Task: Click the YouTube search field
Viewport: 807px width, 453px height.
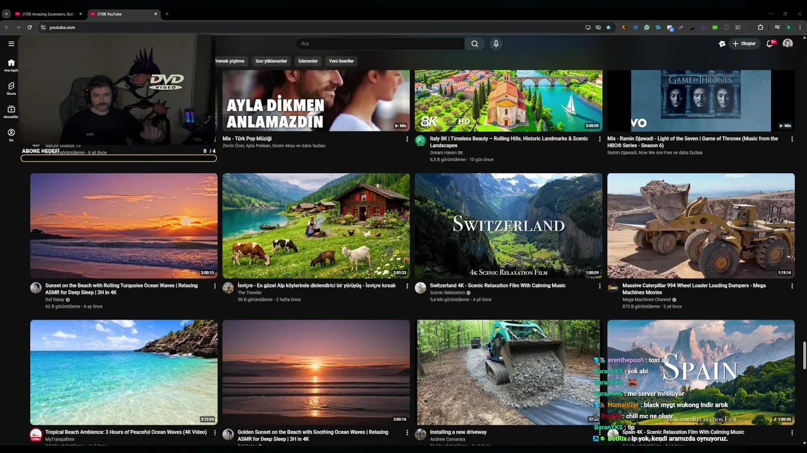Action: (381, 43)
